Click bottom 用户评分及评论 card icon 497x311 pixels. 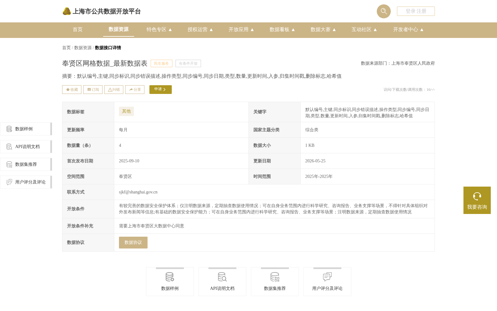tap(327, 277)
